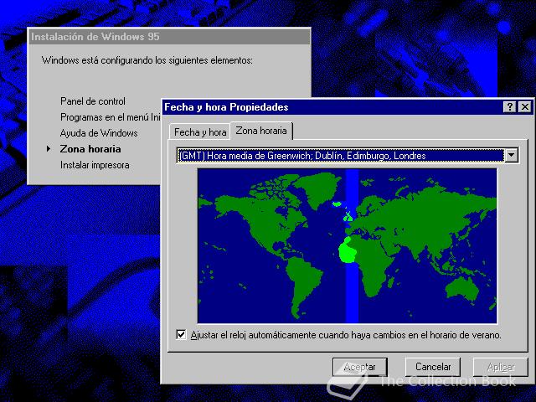Image resolution: width=536 pixels, height=402 pixels.
Task: Close the Fecha y hora Propiedades dialog
Action: [525, 107]
